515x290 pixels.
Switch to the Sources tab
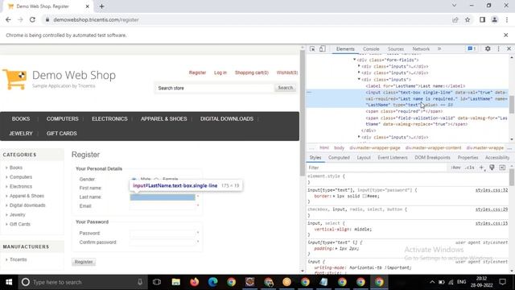[395, 48]
